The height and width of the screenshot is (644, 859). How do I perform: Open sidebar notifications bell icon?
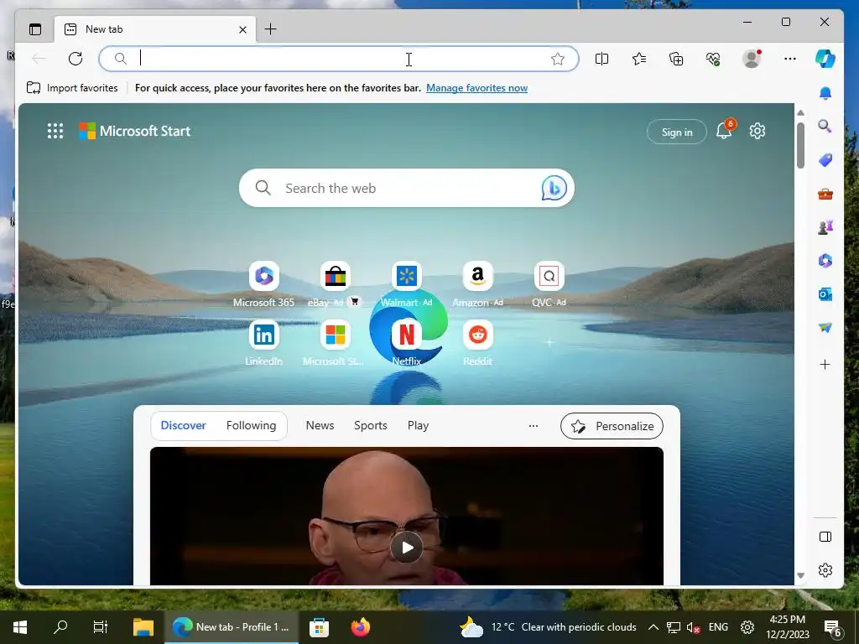pos(825,93)
